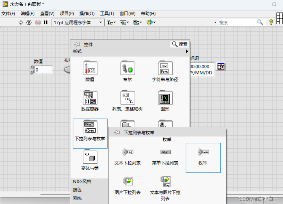
Task: Open the 数值 controls subpalette
Action: coord(90,72)
